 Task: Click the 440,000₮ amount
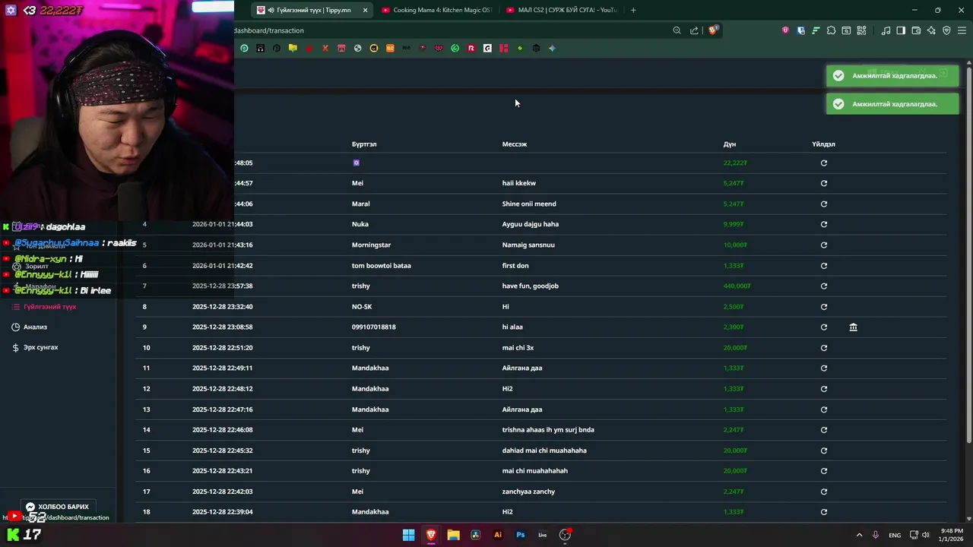[737, 286]
